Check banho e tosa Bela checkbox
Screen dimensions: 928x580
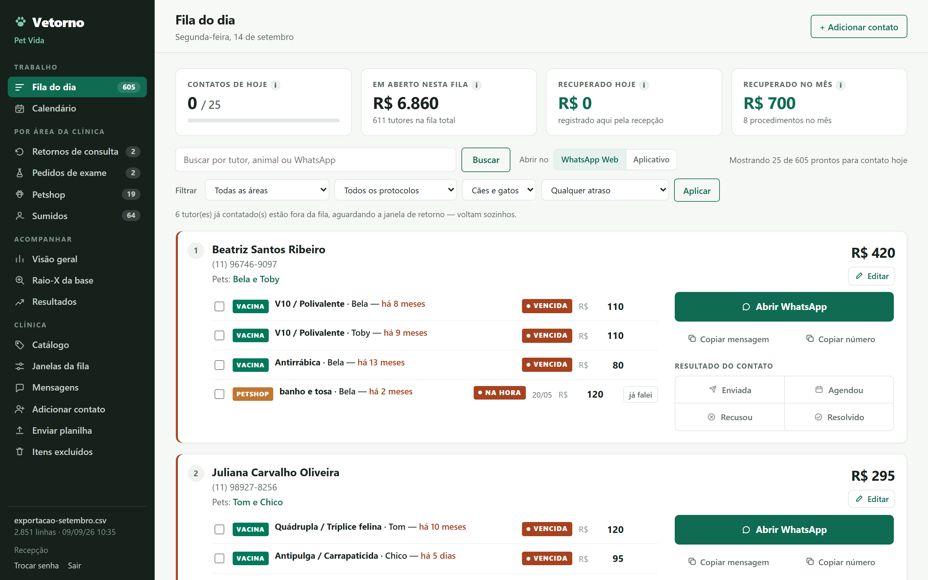click(x=219, y=394)
